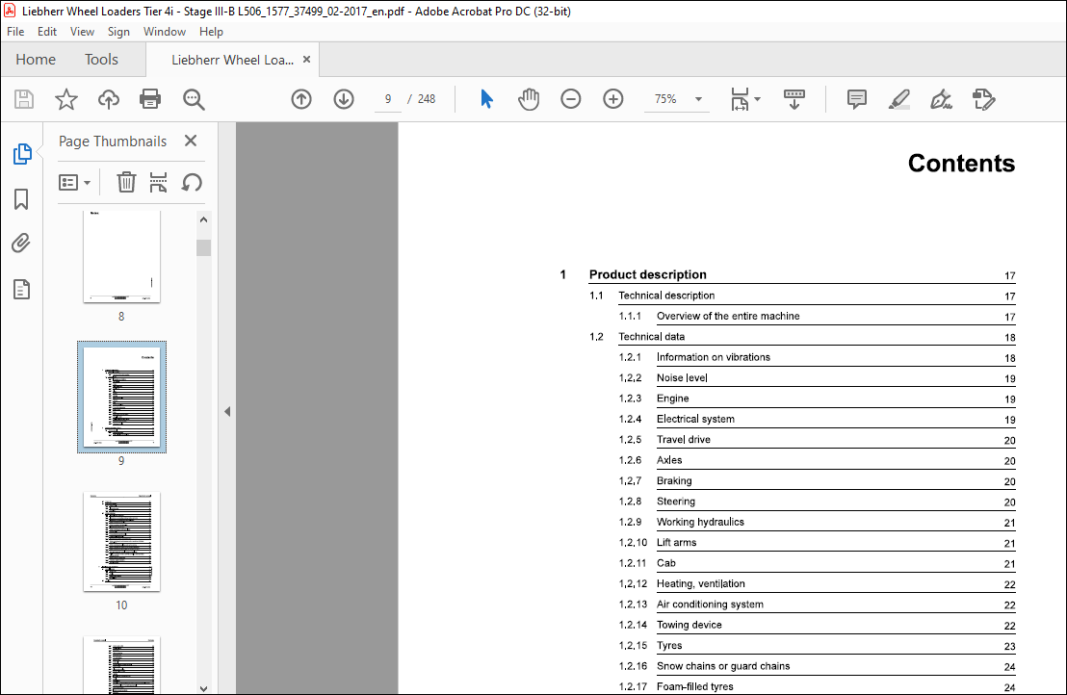Image resolution: width=1067 pixels, height=695 pixels.
Task: Open 'Technical data' contents entry
Action: click(x=651, y=337)
